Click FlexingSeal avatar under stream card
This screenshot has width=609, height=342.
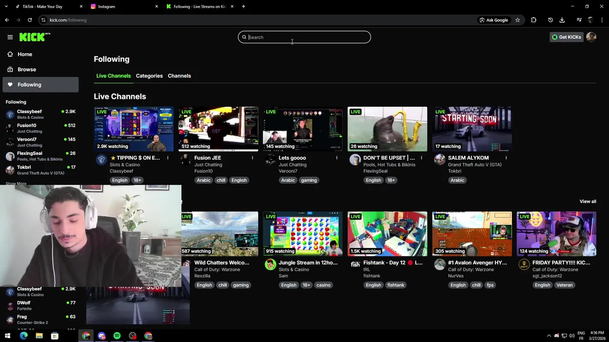coord(355,160)
